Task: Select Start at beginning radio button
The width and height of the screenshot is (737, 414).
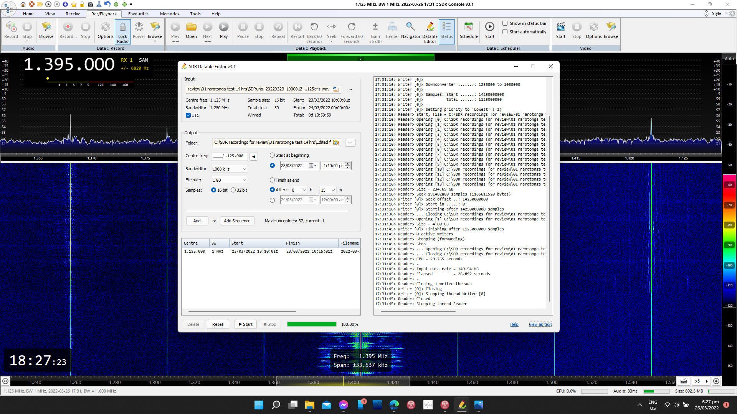Action: click(272, 155)
